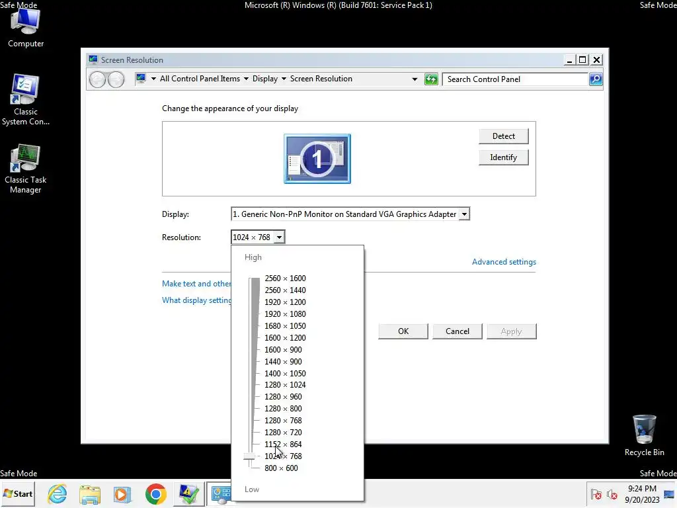Click the show desktop tray icon
677x508 pixels.
coord(669,494)
